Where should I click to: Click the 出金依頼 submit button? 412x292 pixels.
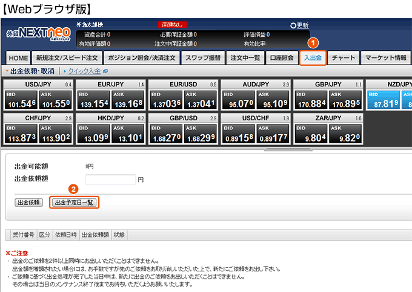(x=28, y=203)
